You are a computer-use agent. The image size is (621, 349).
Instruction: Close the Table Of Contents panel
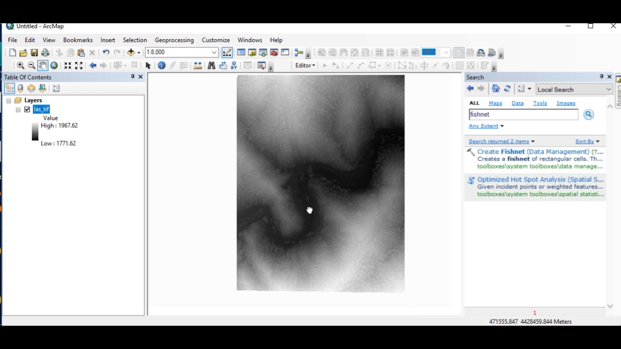pos(141,77)
